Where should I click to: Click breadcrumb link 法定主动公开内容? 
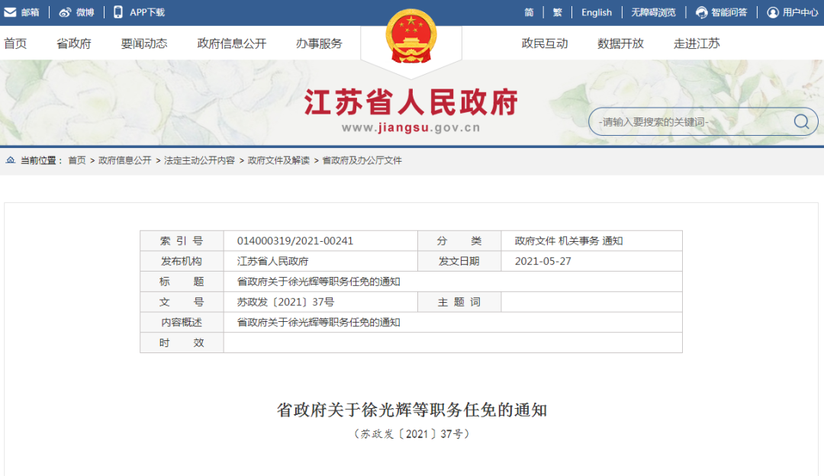[x=199, y=160]
